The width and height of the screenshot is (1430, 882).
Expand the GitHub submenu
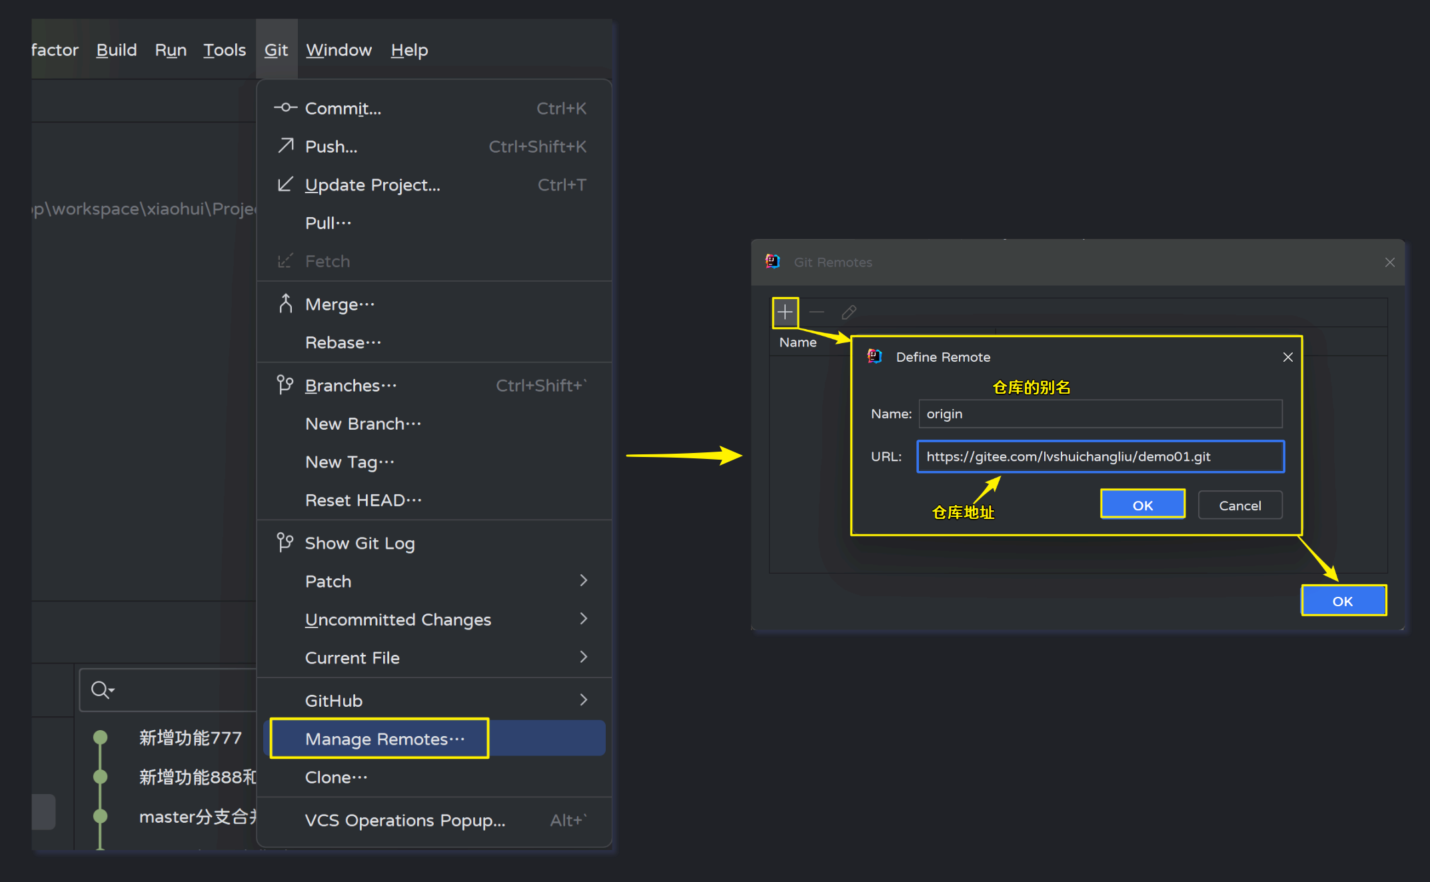583,700
